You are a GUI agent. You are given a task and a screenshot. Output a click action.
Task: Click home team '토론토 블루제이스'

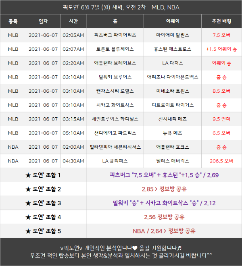point(115,49)
